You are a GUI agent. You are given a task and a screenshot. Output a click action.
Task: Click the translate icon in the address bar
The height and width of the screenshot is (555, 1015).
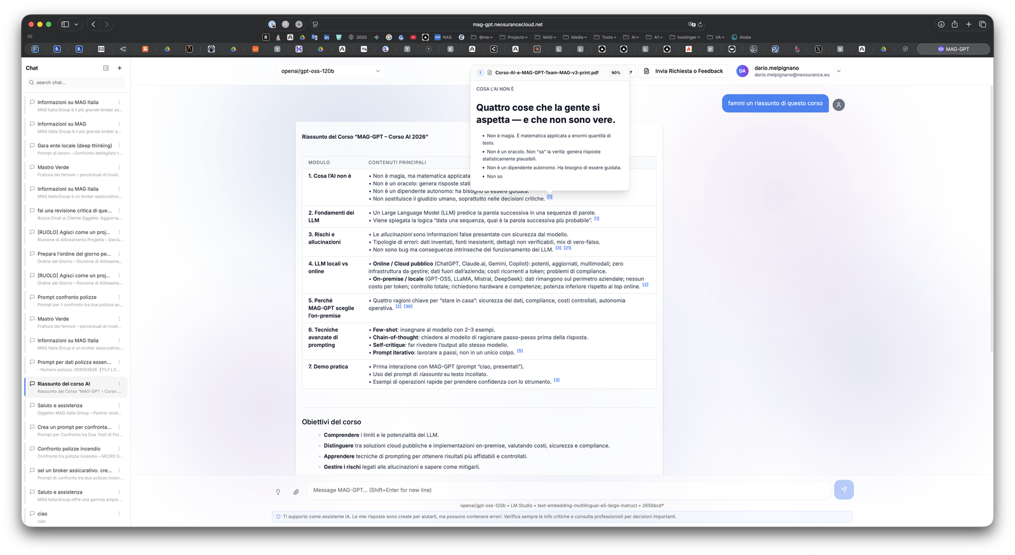tap(691, 25)
